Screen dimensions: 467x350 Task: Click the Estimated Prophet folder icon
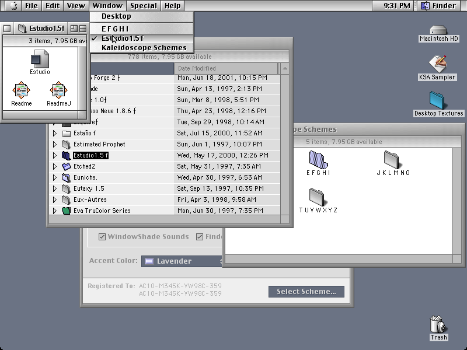pos(66,144)
